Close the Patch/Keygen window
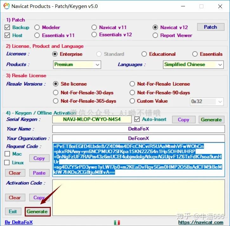Viewport: 230px width, 226px height. 220,6
